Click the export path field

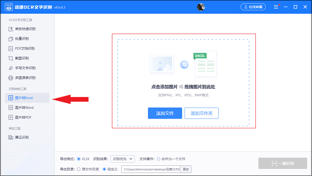click(151, 169)
